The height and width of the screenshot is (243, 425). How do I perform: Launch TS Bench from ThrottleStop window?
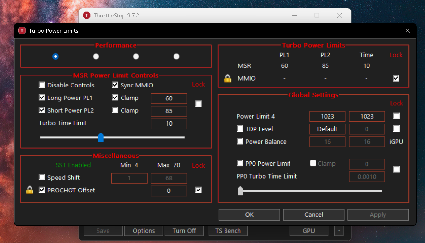tap(228, 231)
